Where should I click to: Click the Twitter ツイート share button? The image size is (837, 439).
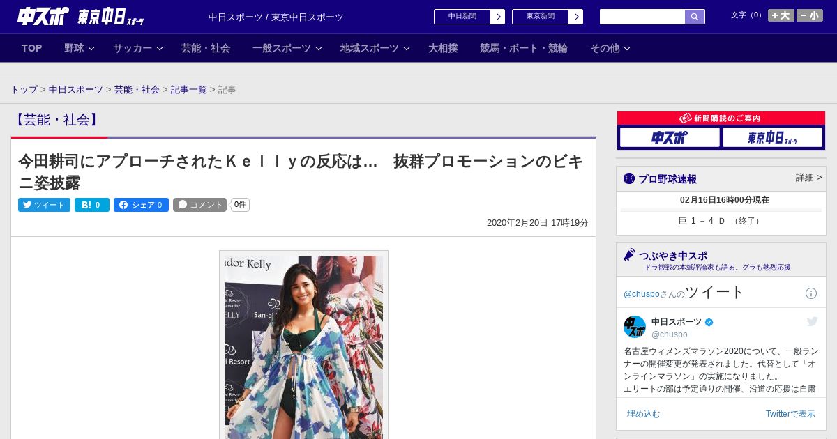tap(44, 205)
